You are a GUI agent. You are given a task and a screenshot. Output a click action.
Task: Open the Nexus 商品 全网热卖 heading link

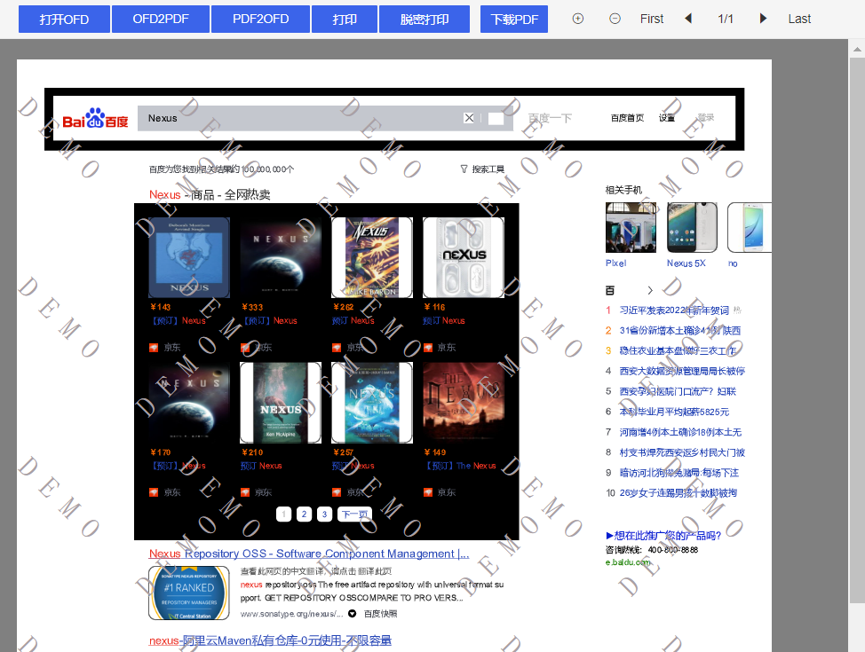point(210,194)
